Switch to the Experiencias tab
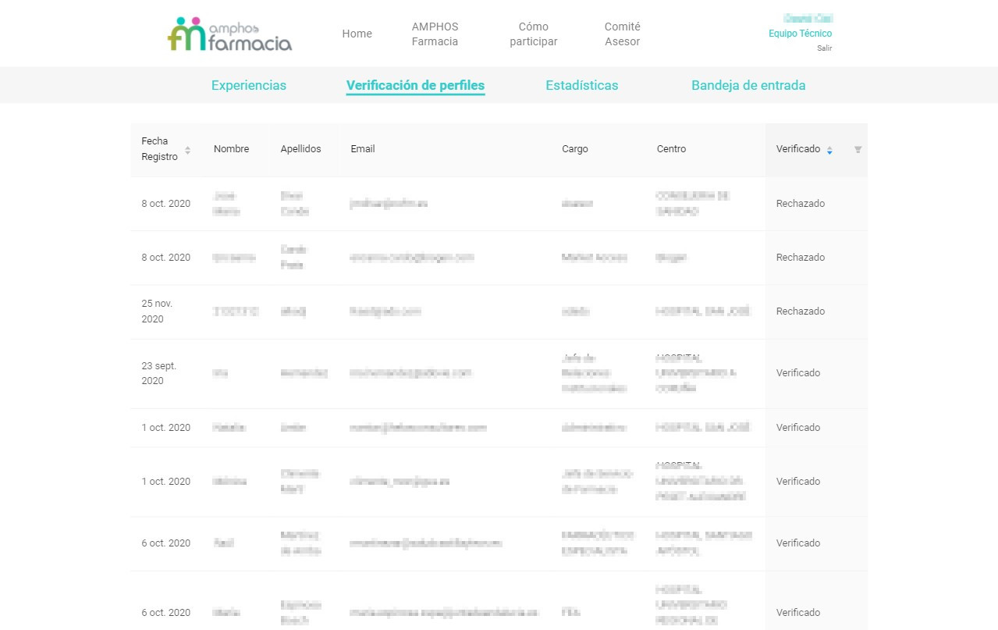 pyautogui.click(x=248, y=86)
